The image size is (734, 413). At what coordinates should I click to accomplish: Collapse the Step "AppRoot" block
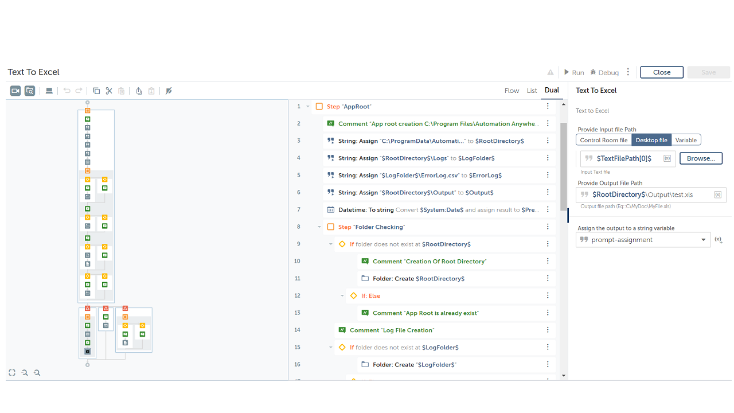pyautogui.click(x=308, y=107)
